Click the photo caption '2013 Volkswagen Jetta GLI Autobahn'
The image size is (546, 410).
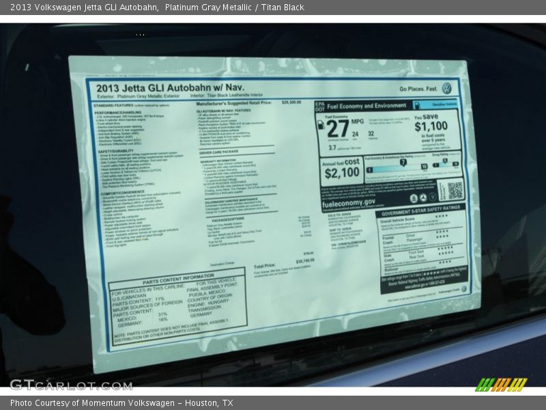point(84,8)
